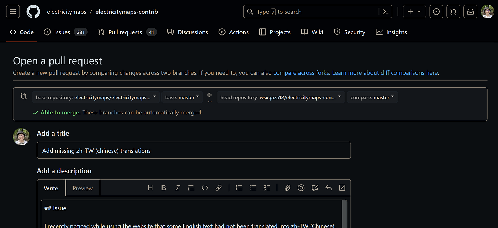Open the base: master branch dropdown
This screenshot has height=228, width=498.
pos(182,97)
